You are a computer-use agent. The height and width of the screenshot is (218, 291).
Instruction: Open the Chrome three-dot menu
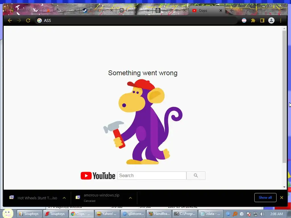point(280,20)
